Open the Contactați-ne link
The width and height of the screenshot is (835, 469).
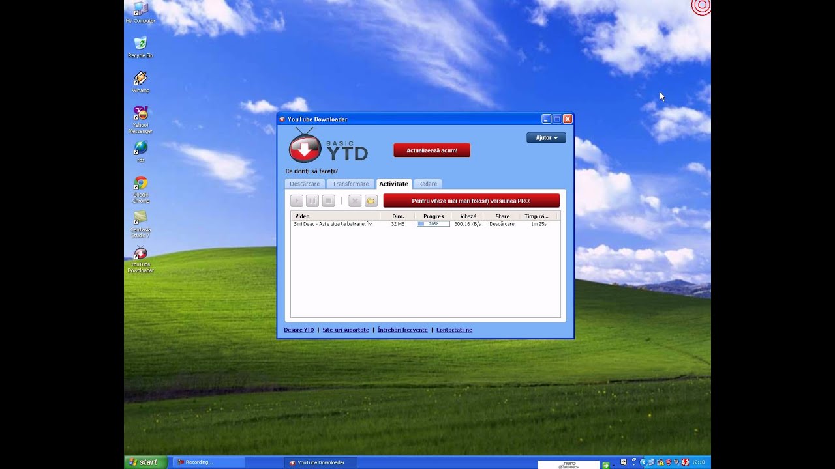tap(454, 330)
